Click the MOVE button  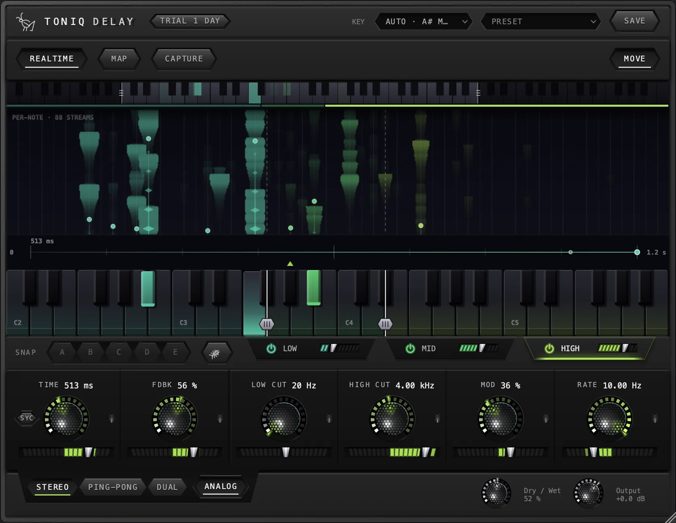pos(635,59)
